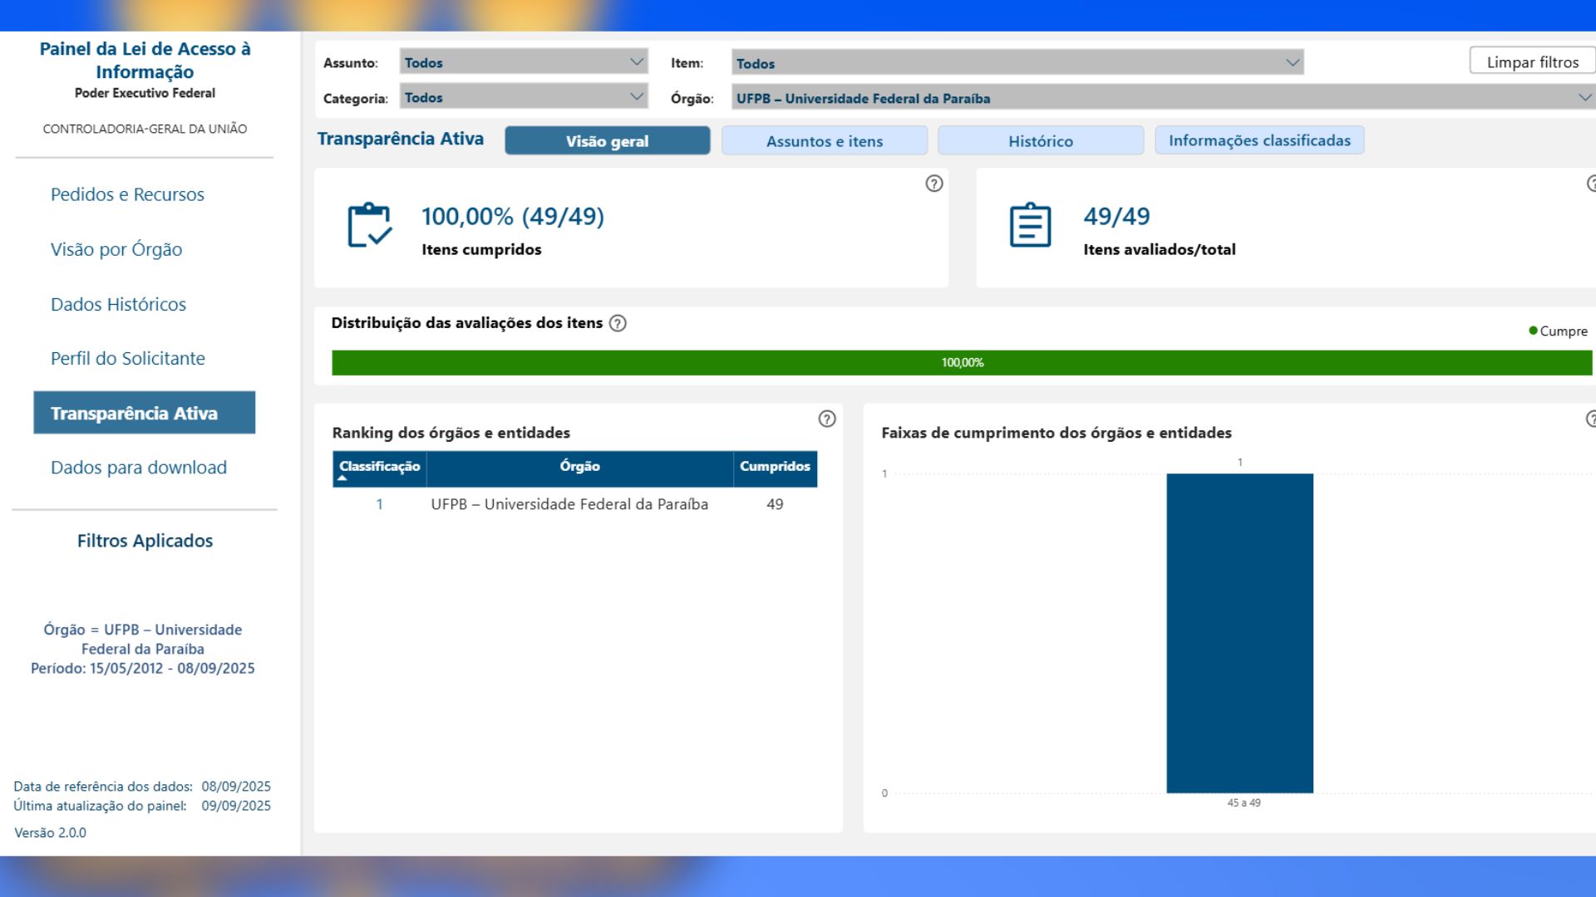Switch to the Histórico tab
Image resolution: width=1596 pixels, height=897 pixels.
pos(1040,140)
